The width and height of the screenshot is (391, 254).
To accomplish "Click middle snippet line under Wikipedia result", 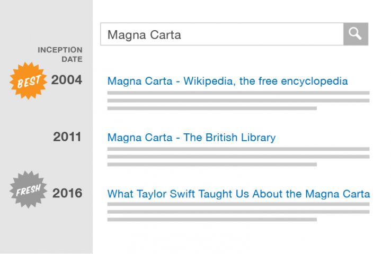I will pos(238,101).
